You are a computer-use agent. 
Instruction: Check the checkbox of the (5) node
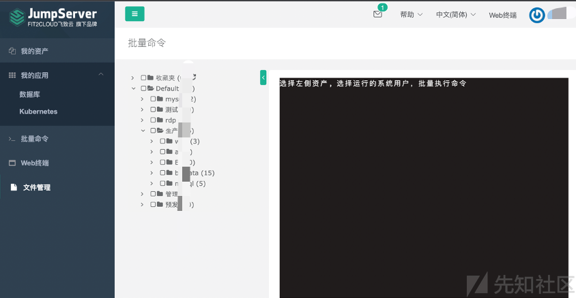pyautogui.click(x=162, y=183)
